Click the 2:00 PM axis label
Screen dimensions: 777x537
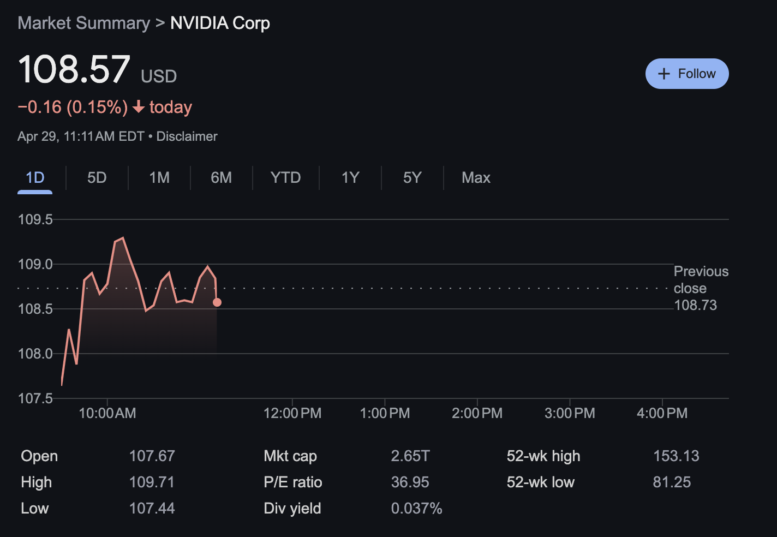coord(477,413)
